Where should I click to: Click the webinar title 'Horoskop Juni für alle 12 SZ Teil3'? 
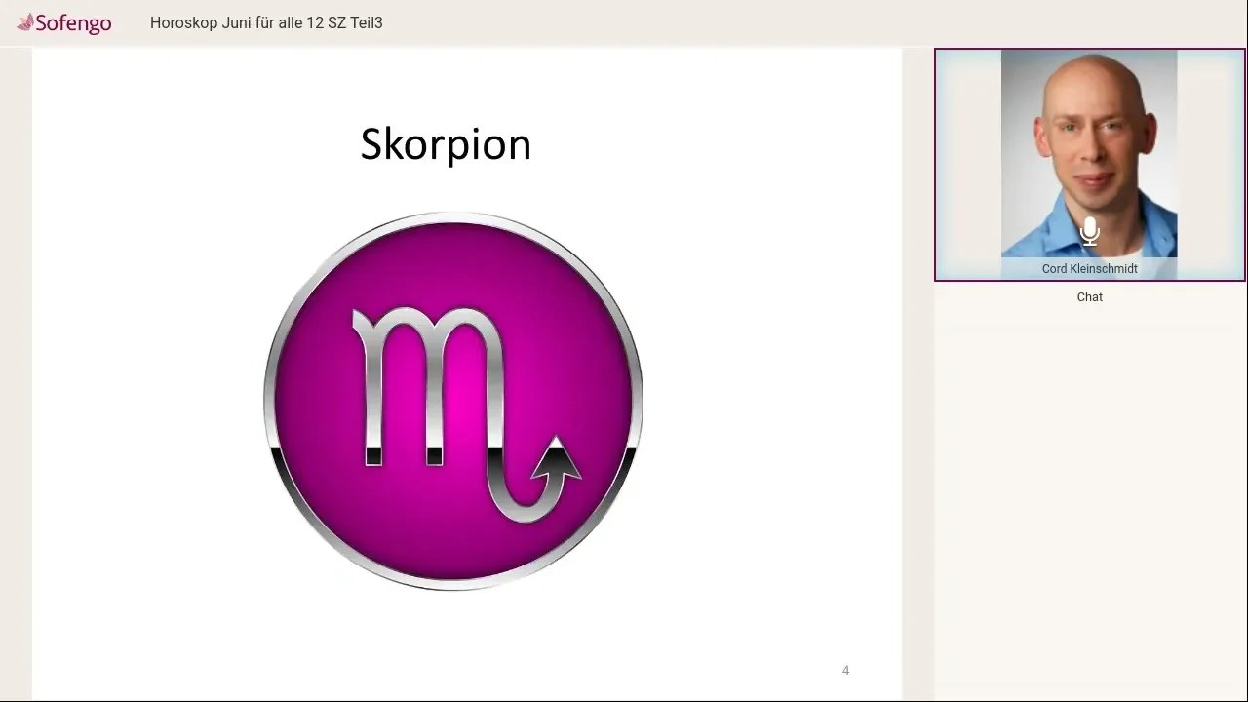[x=266, y=22]
